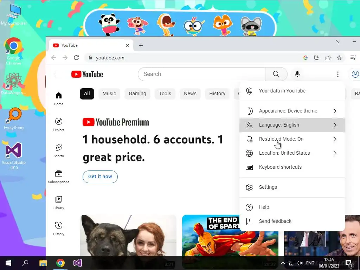360x270 pixels.
Task: Click the taskbar clock showing 12:46
Action: [329, 263]
